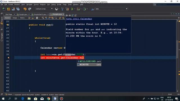Save All files using toolbar icon

tap(18, 9)
